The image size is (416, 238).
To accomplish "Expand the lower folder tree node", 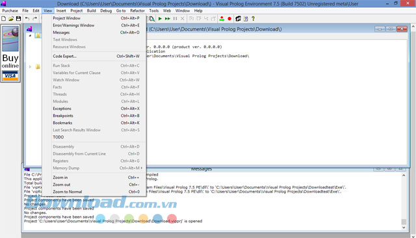I will click(x=30, y=66).
